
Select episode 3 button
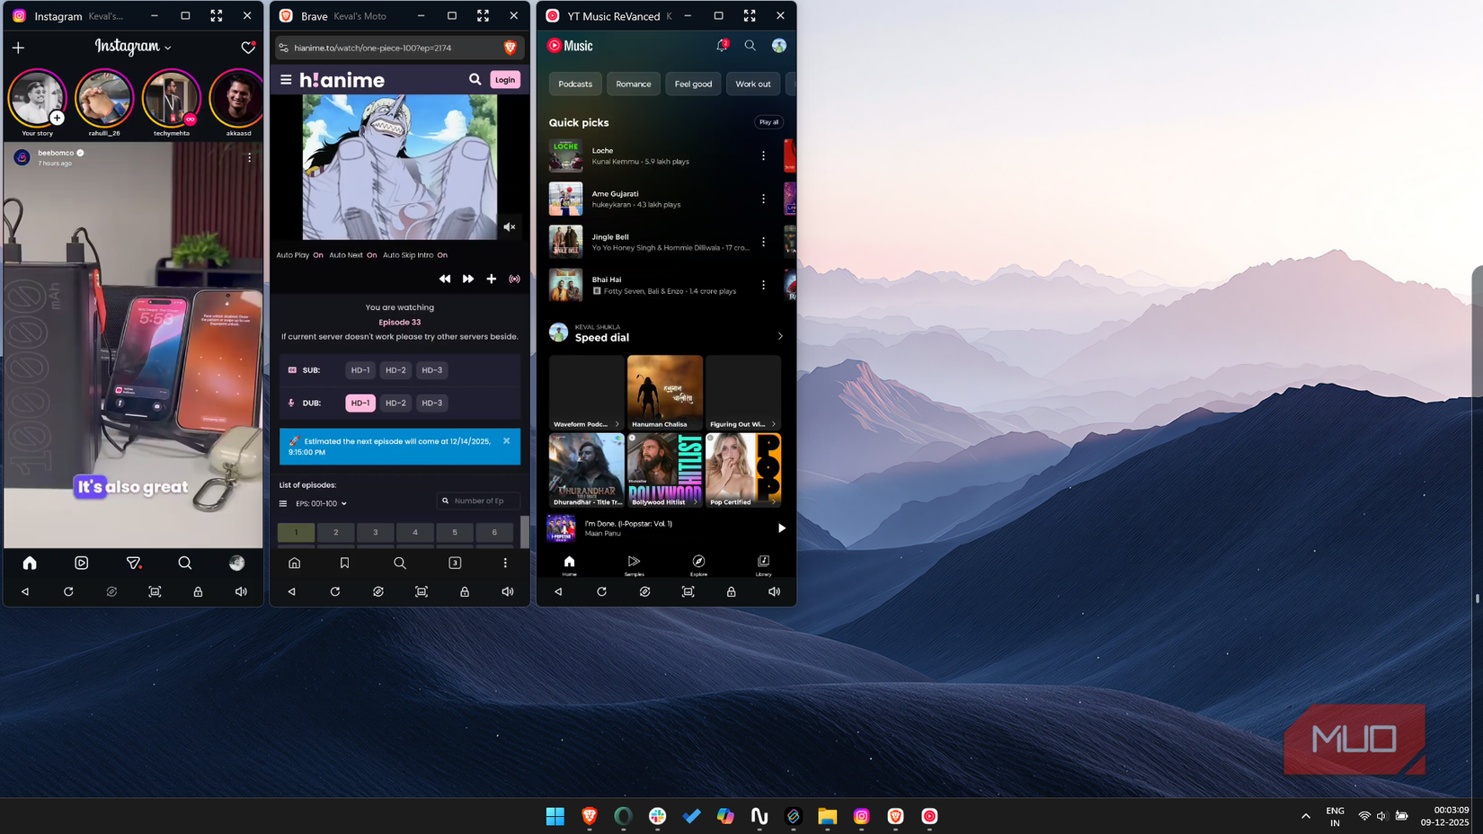point(376,533)
